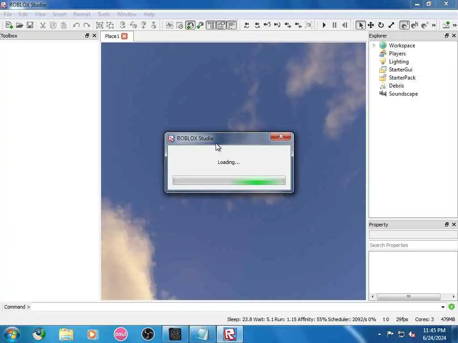Show more terrain toolbar options chevron
Viewport: 458px width, 343px height.
click(x=455, y=25)
